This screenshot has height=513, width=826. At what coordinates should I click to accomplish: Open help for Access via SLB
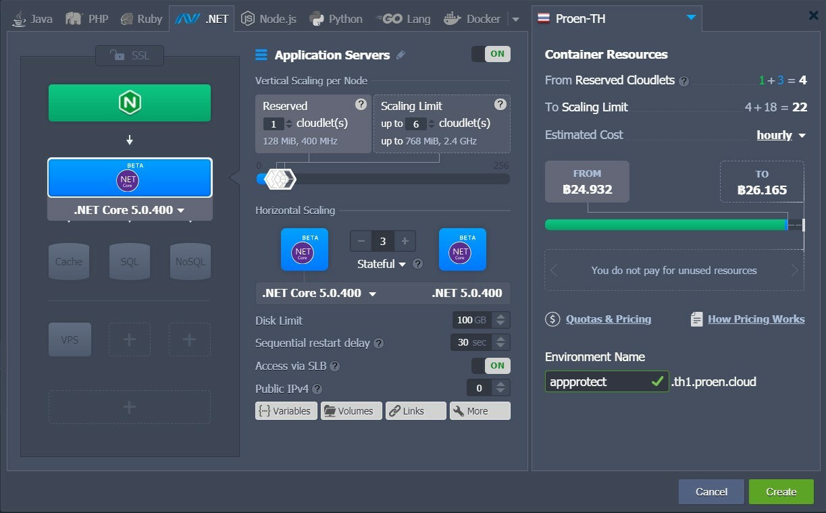pyautogui.click(x=334, y=367)
